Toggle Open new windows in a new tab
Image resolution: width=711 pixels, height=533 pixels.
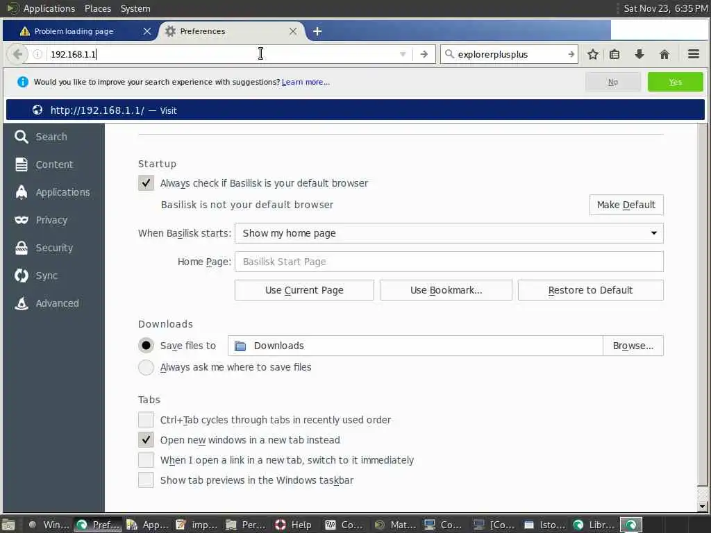click(x=146, y=439)
